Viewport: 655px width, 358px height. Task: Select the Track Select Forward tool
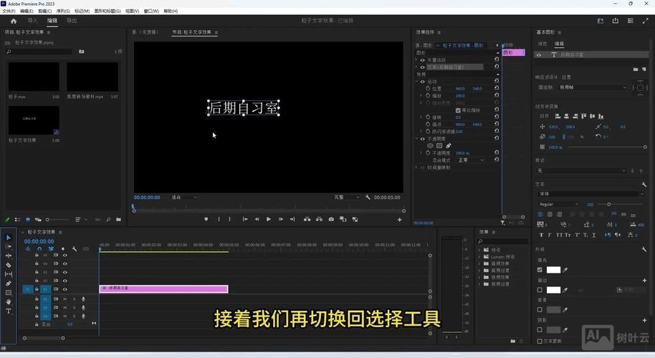coord(9,246)
